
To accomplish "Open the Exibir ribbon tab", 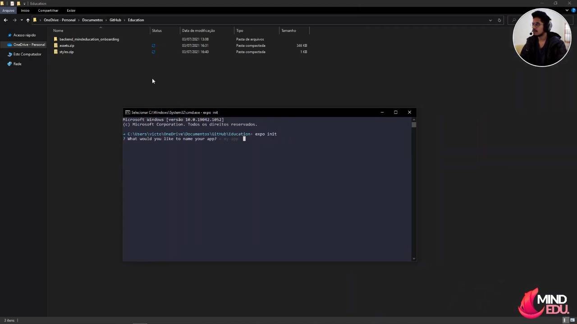I will pyautogui.click(x=71, y=10).
